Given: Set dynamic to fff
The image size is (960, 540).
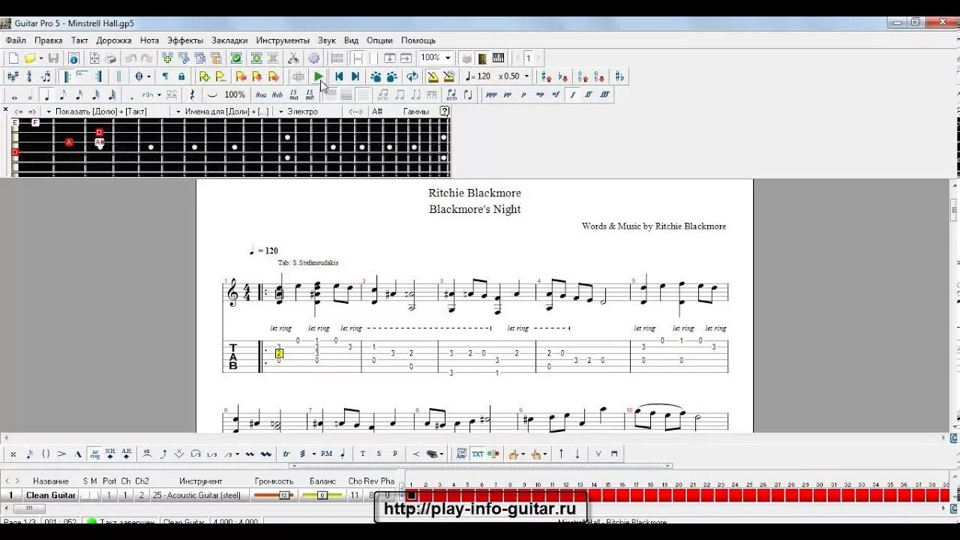Looking at the screenshot, I should click(605, 95).
